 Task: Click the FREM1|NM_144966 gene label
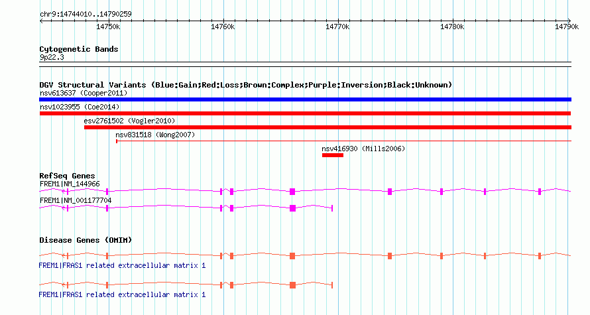point(70,184)
